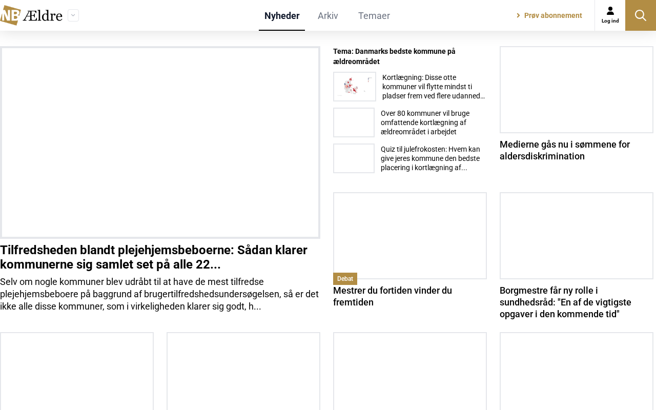Open Mestrer du fortiden debate article
Screen dimensions: 656x410
coord(393,296)
